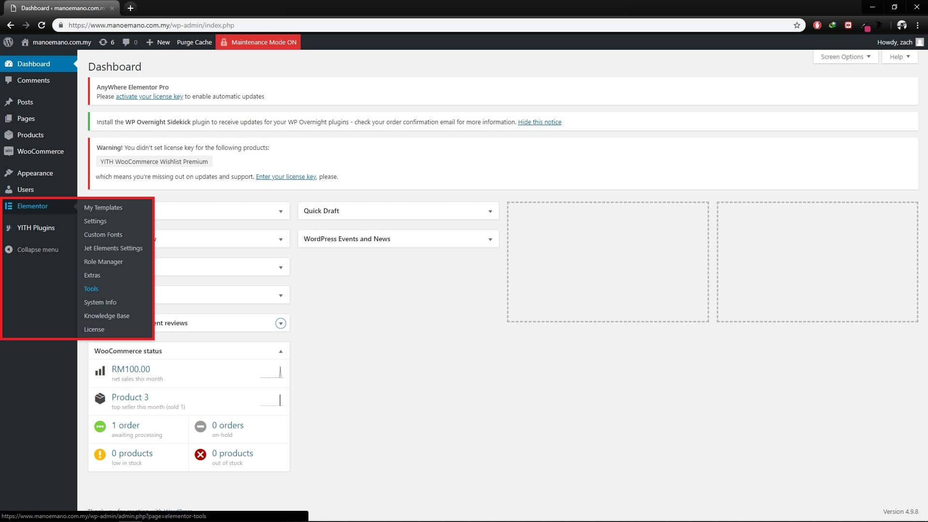
Task: Click the user avatar next to Howdy, zach
Action: coord(920,42)
